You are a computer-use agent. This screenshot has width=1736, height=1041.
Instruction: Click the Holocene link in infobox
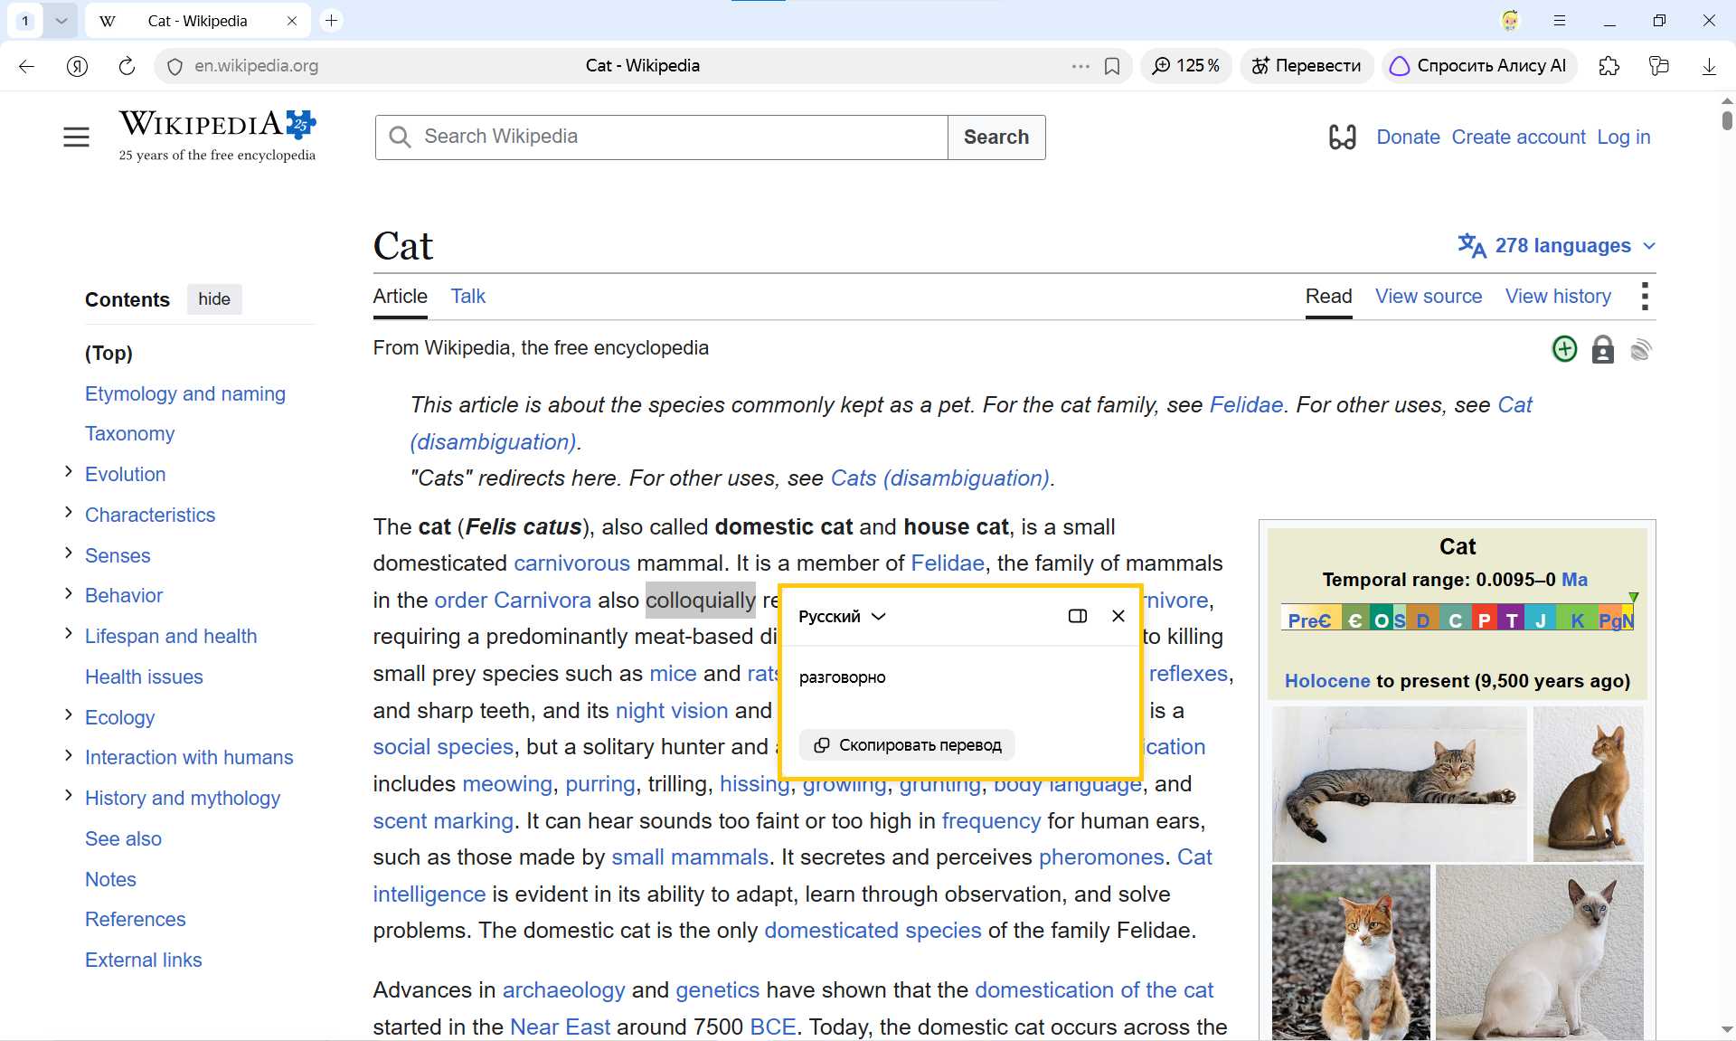1327,681
